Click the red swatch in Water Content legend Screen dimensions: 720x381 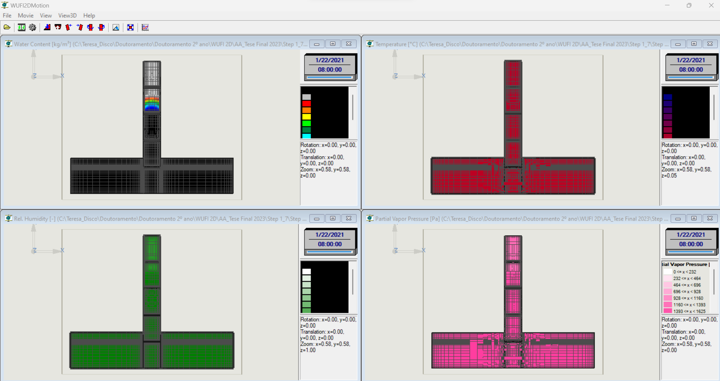click(307, 104)
